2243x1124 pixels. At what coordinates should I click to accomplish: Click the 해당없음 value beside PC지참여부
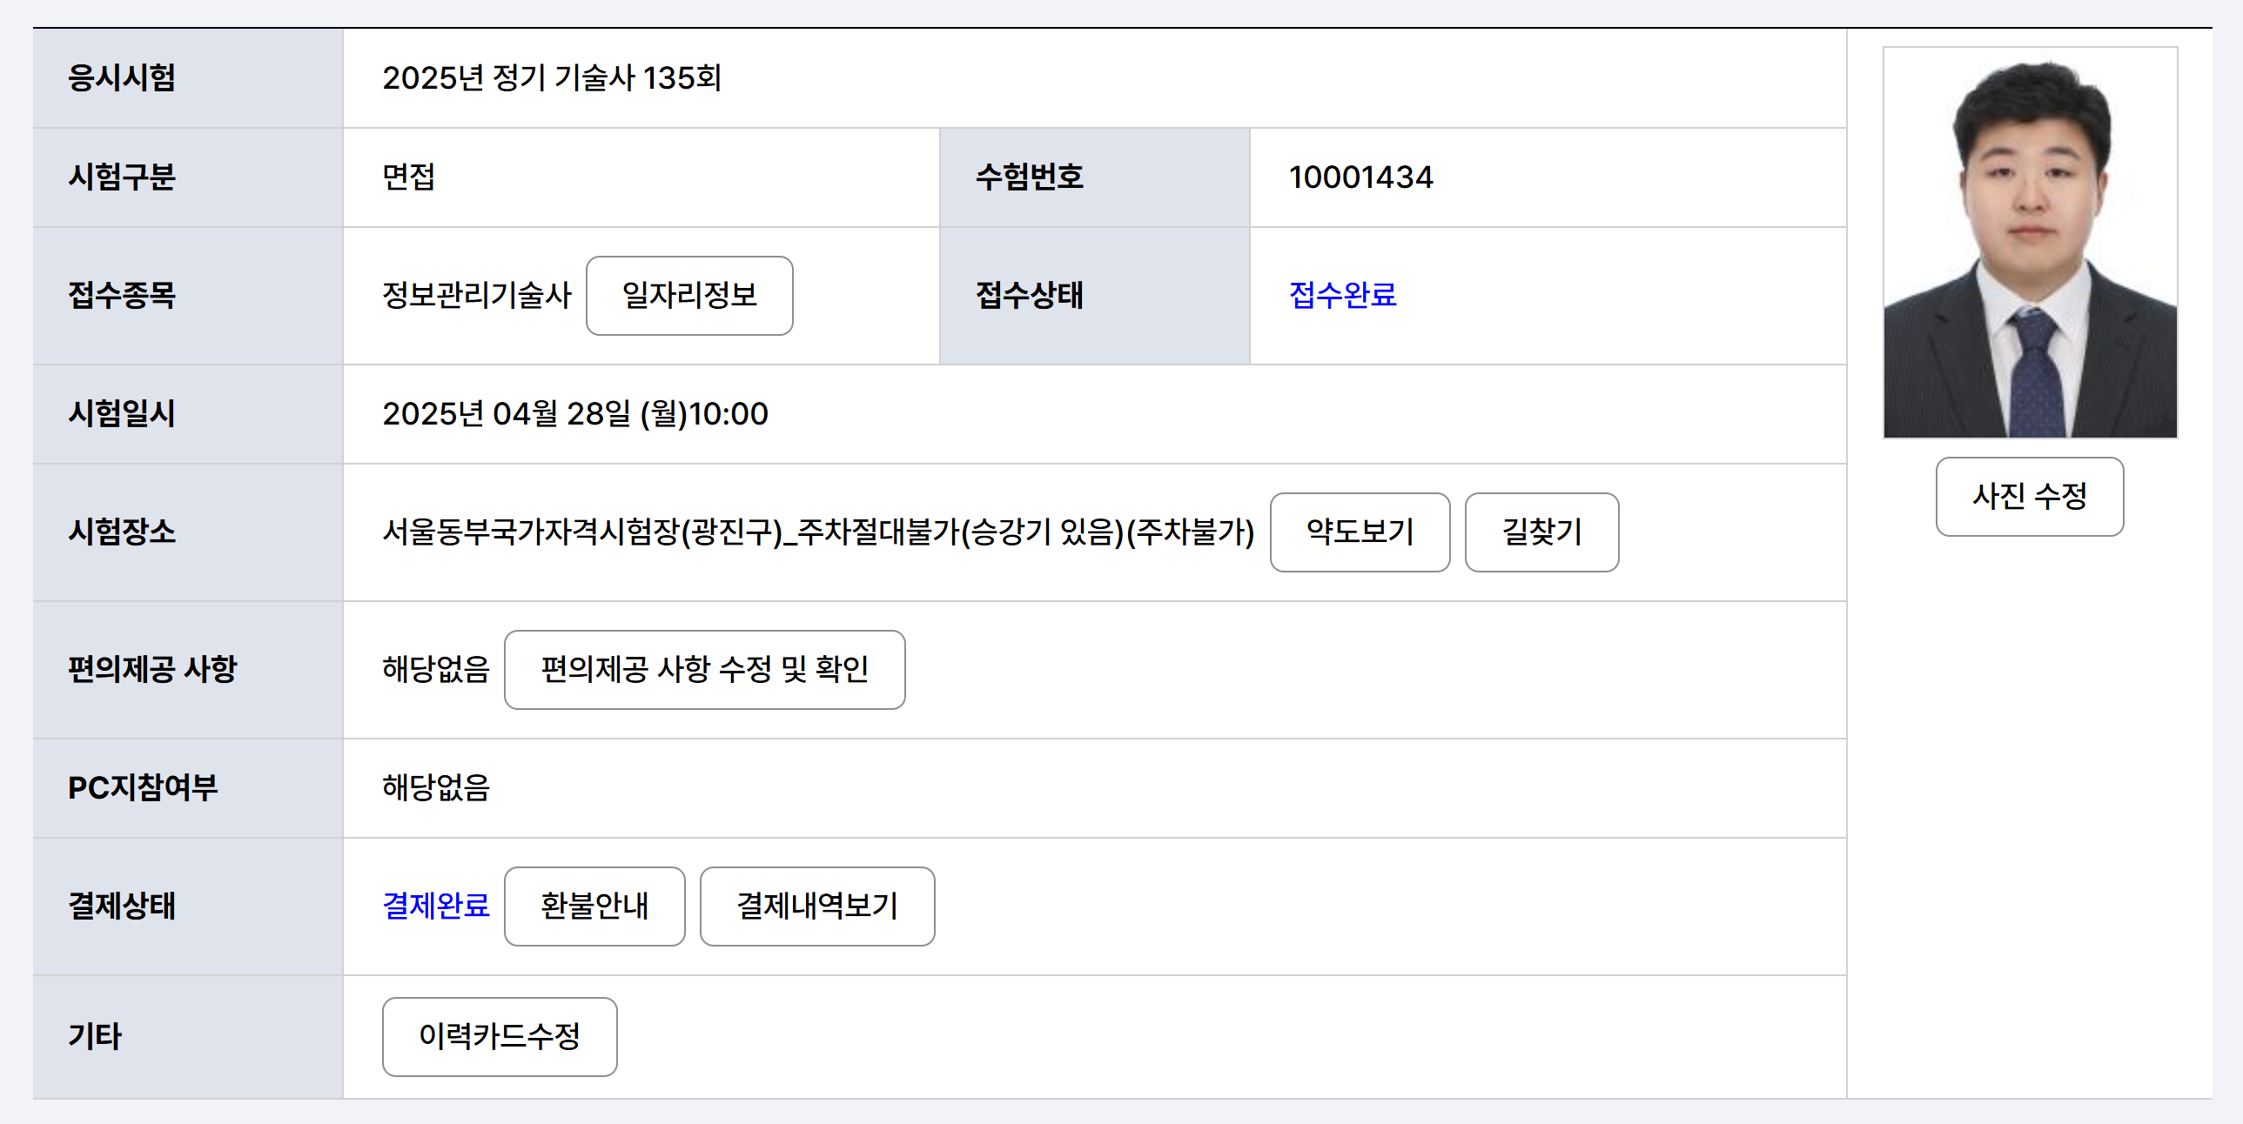pos(435,788)
